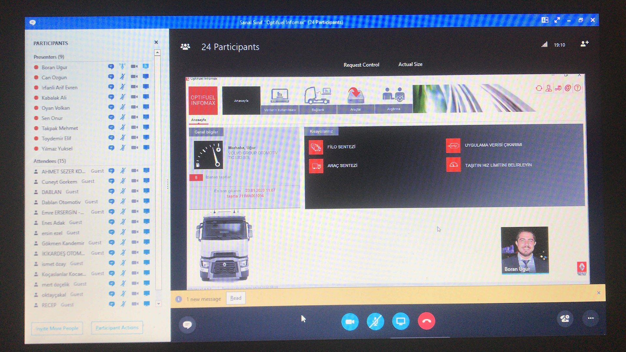Toggle Can Ozgun's microphone icon
Viewport: 626px width, 352px height.
click(x=122, y=77)
